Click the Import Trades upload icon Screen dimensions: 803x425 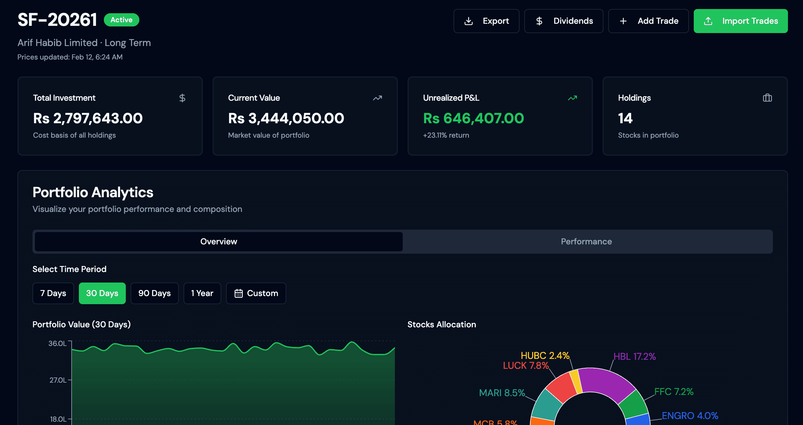pos(708,21)
